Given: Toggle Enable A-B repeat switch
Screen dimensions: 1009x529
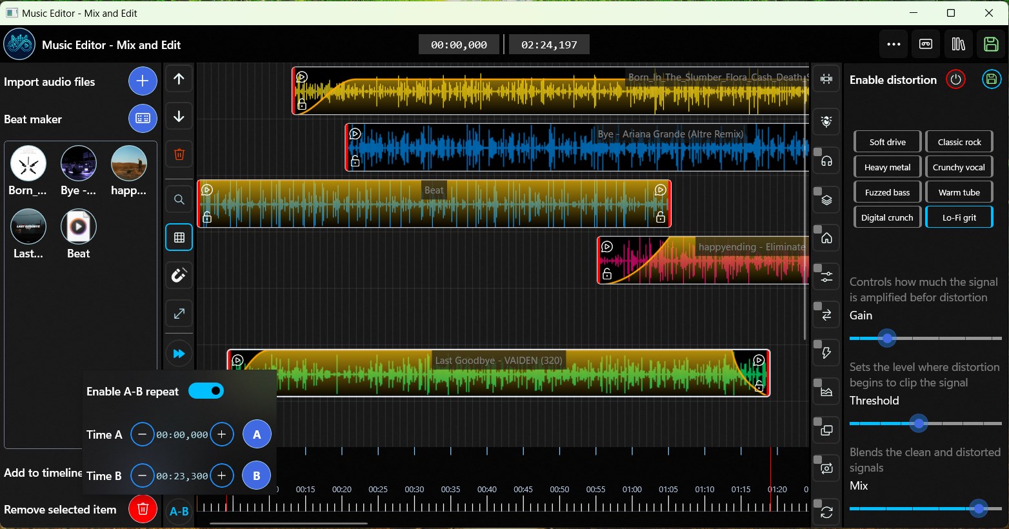Looking at the screenshot, I should (x=206, y=391).
